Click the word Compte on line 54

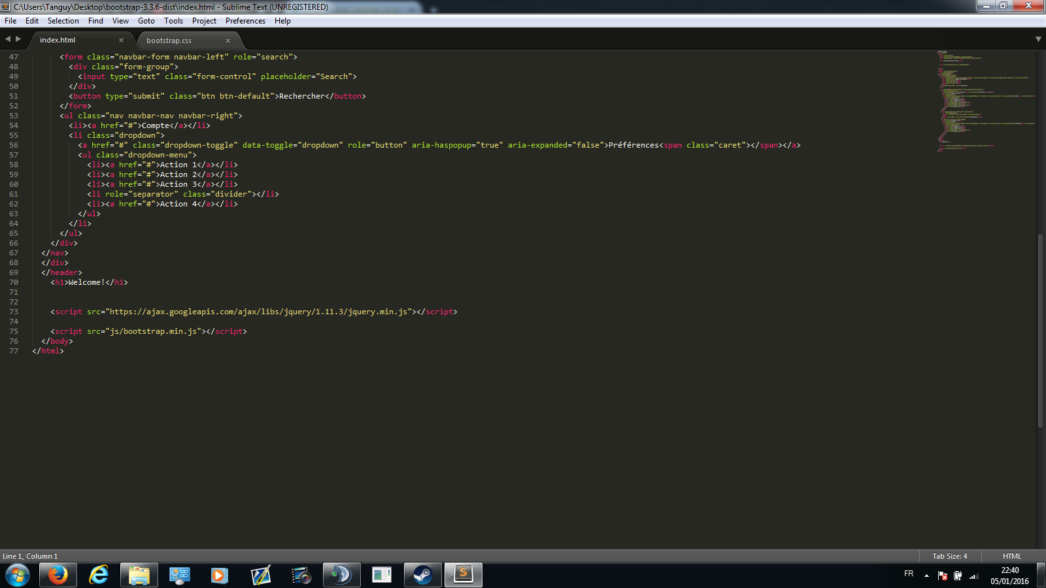[x=156, y=125]
